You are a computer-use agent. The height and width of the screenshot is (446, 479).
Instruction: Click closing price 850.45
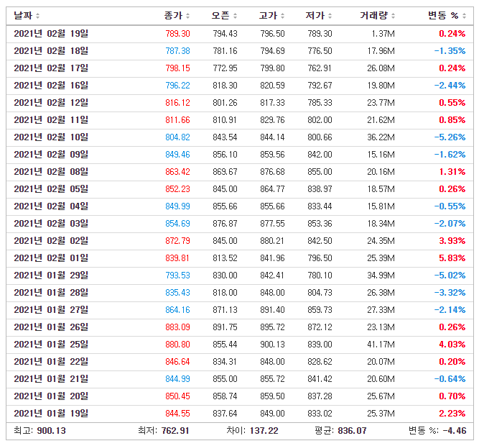[x=177, y=396]
